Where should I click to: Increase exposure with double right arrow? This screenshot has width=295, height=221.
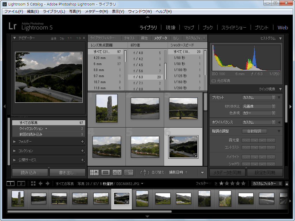click(271, 140)
